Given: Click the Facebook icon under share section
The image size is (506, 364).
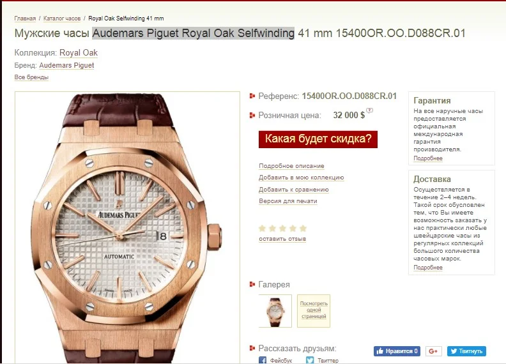Looking at the screenshot, I should point(263,360).
